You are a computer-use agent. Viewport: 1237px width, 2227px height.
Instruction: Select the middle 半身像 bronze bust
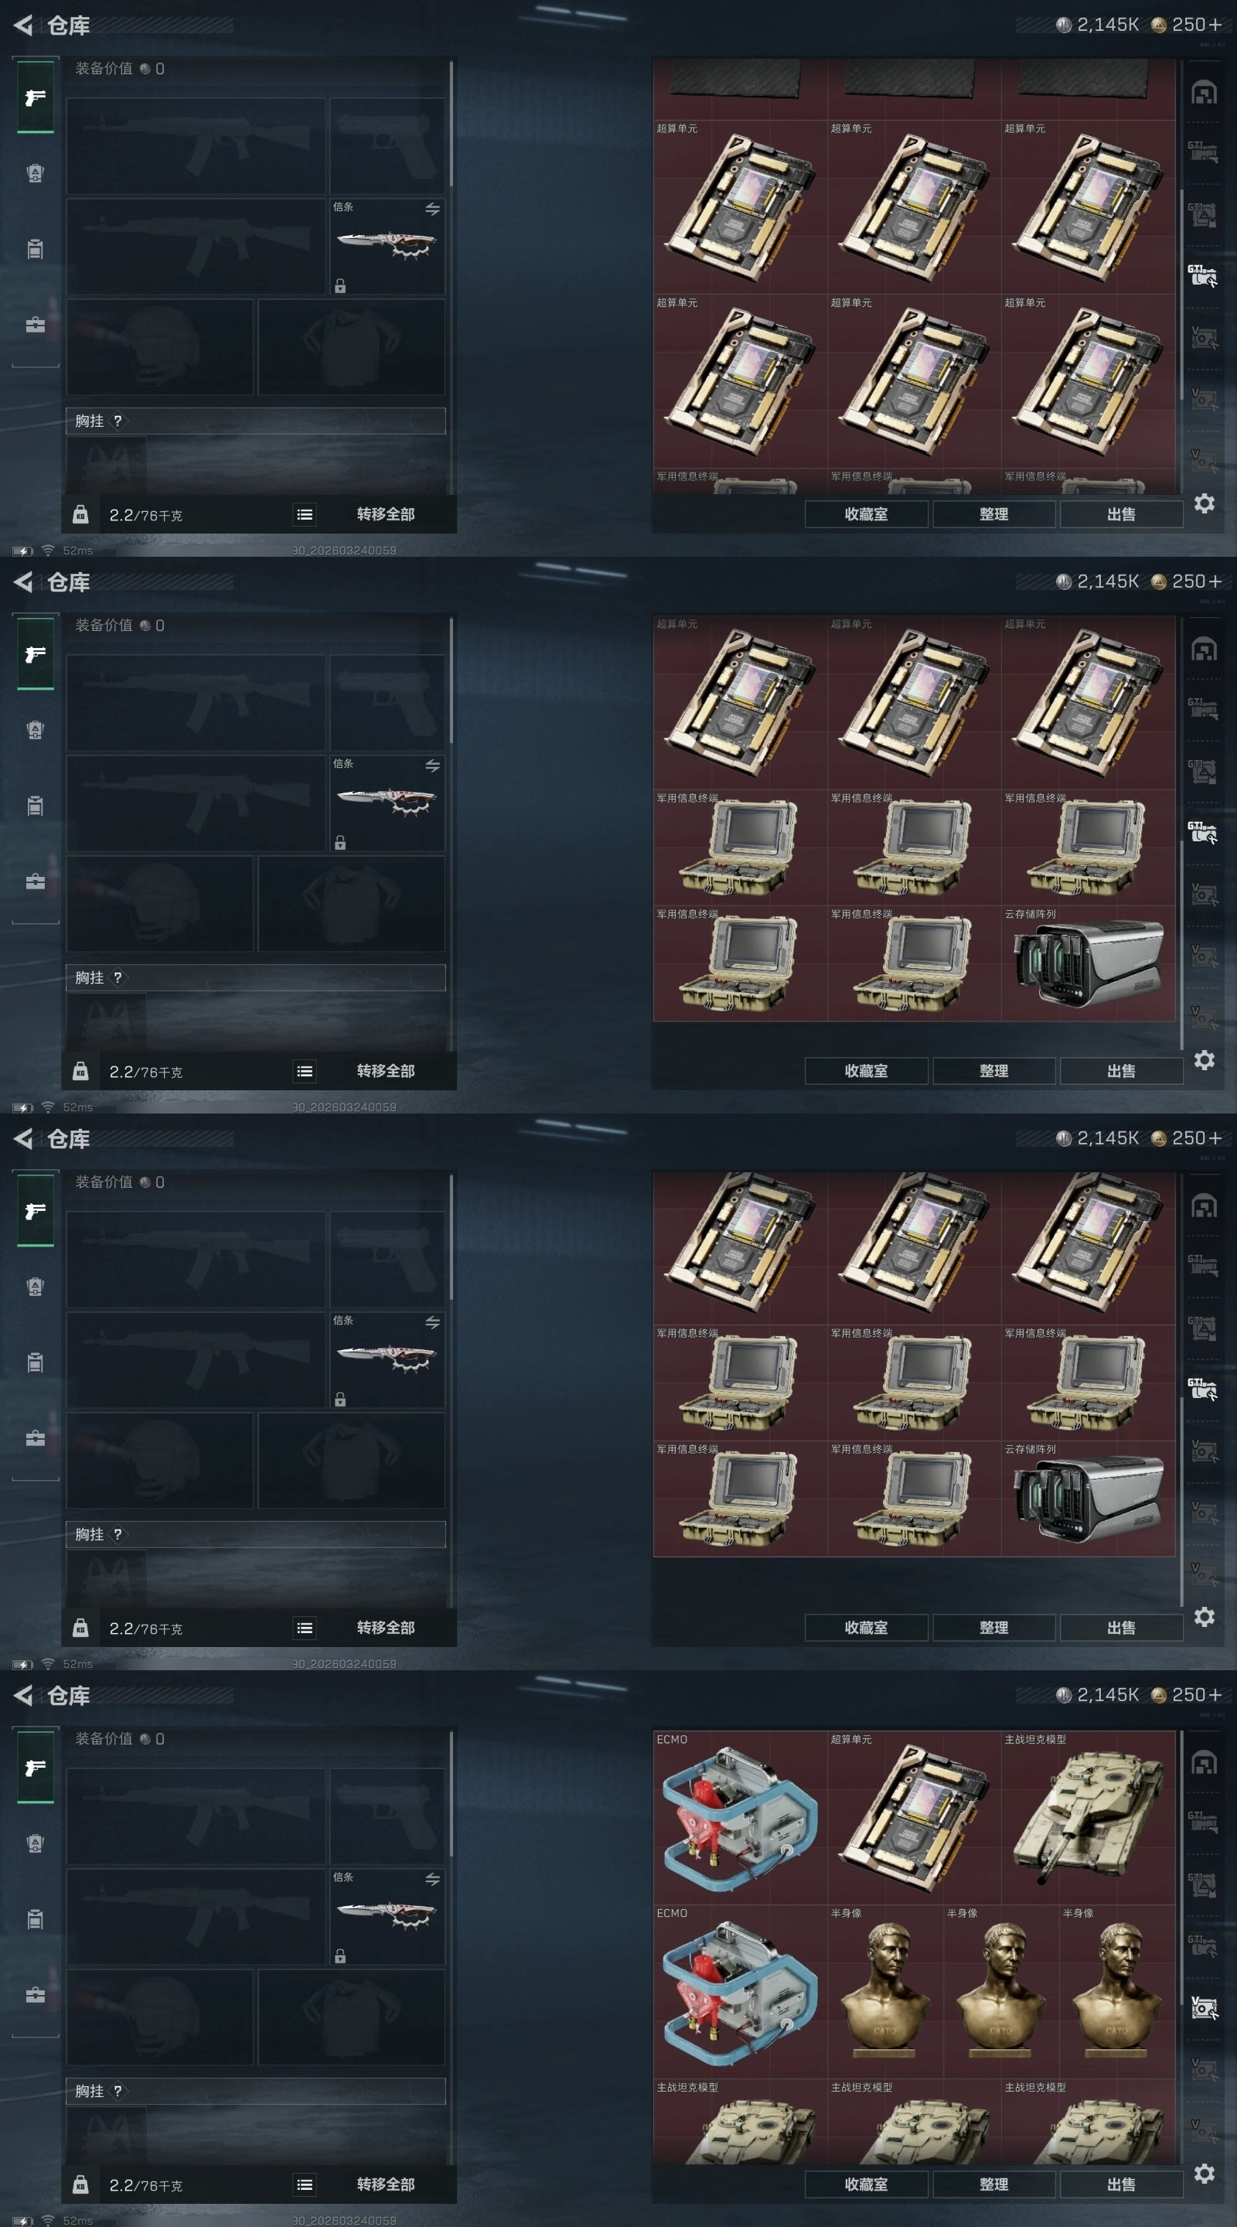(x=1001, y=1991)
